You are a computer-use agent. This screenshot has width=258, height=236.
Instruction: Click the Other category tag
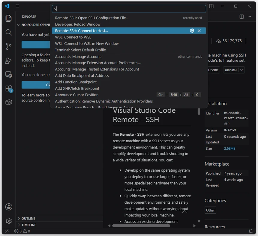[210, 210]
